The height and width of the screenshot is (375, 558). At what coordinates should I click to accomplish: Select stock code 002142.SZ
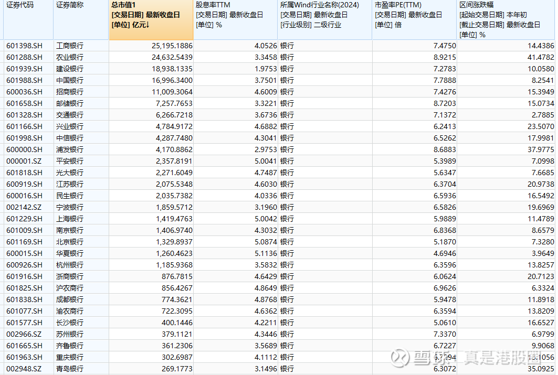[24, 207]
